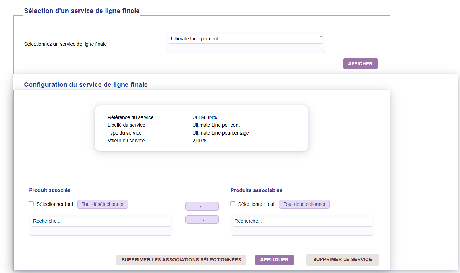The height and width of the screenshot is (273, 460).
Task: Click the APPLIQUER button
Action: click(274, 260)
